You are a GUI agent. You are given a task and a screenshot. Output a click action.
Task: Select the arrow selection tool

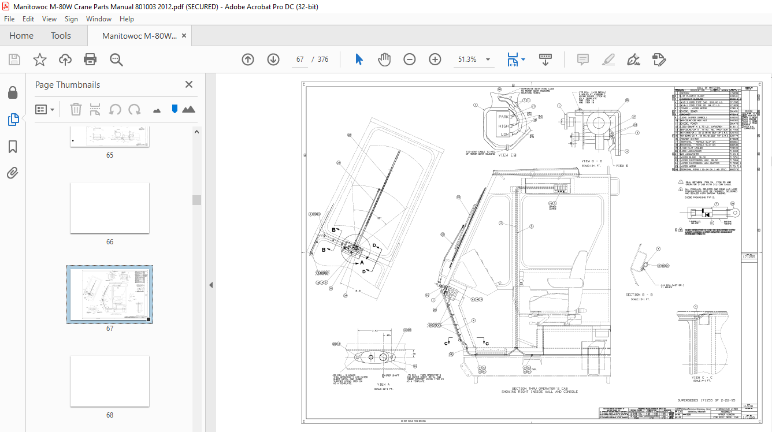359,59
